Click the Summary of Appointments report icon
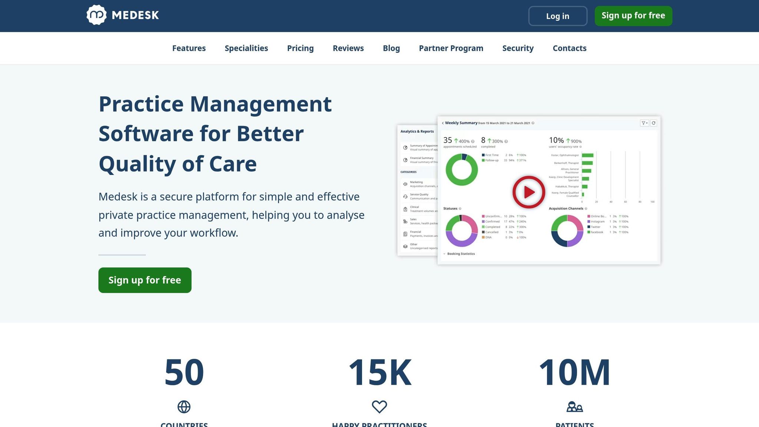Image resolution: width=759 pixels, height=427 pixels. (x=405, y=148)
